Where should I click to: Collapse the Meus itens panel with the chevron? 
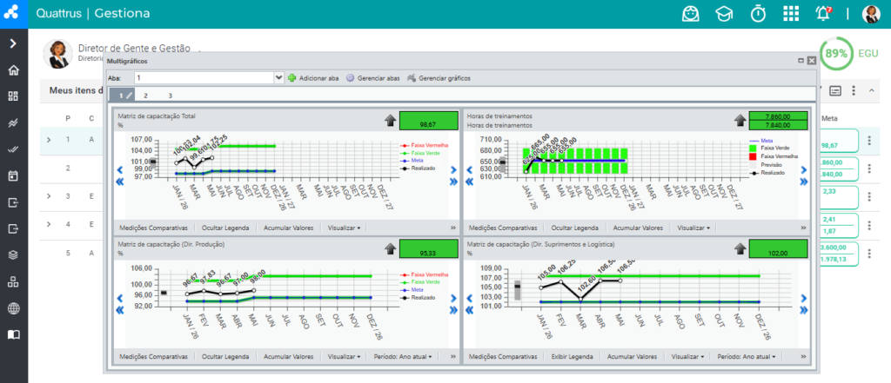[871, 91]
